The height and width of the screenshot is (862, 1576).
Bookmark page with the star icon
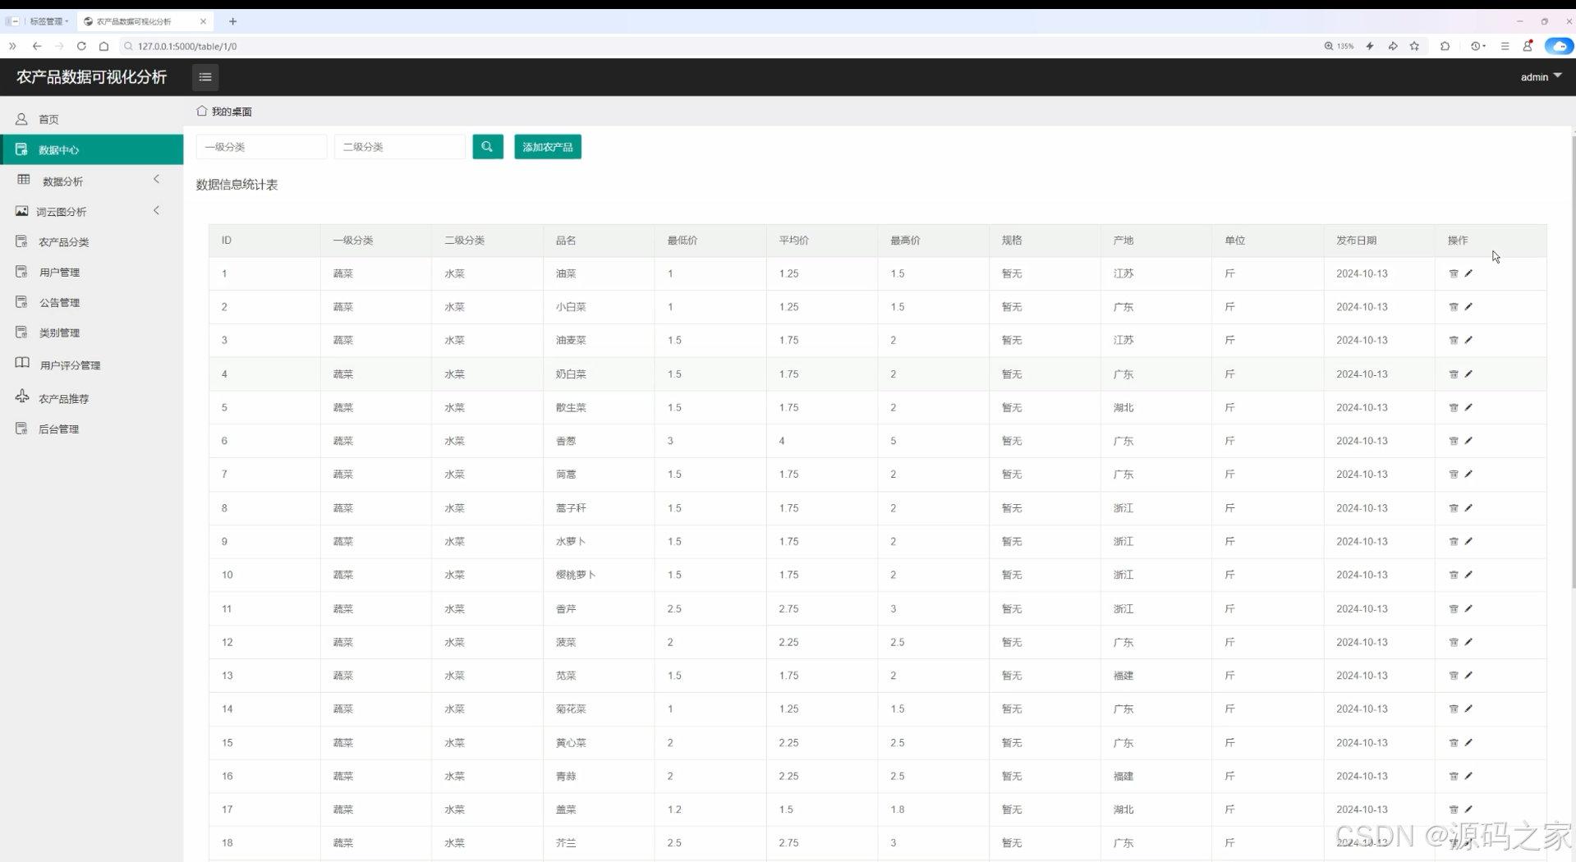tap(1414, 46)
